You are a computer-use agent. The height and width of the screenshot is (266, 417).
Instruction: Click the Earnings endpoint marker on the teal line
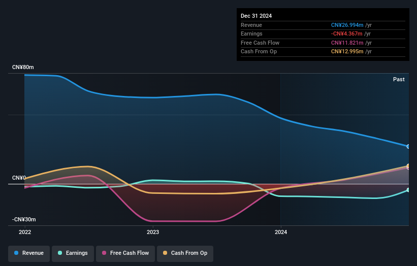point(408,190)
